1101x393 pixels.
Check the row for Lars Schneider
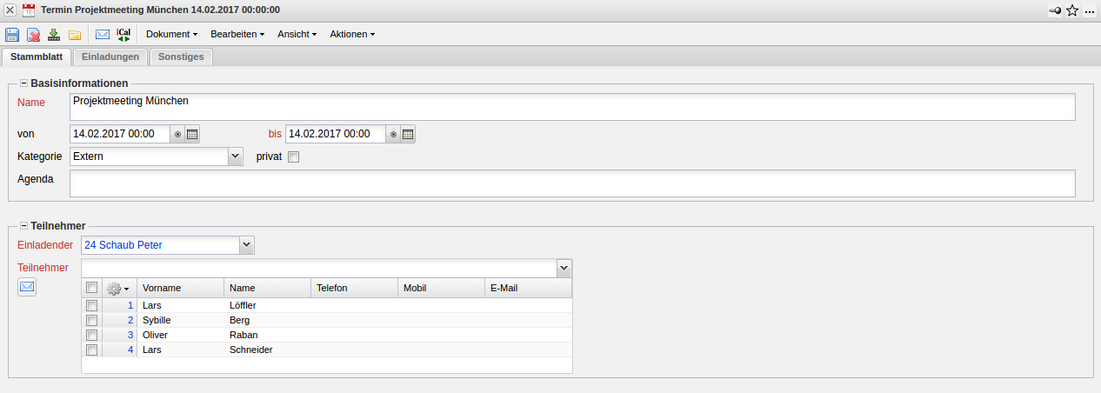point(91,350)
